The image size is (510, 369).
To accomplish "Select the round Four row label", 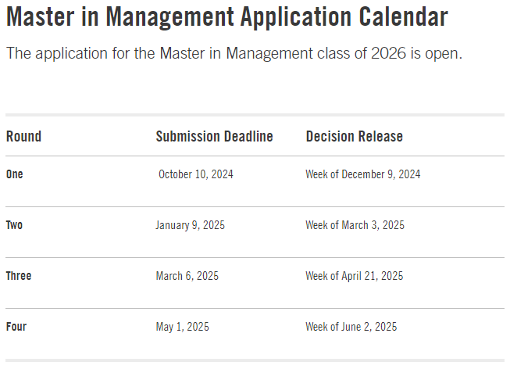I will (x=16, y=327).
